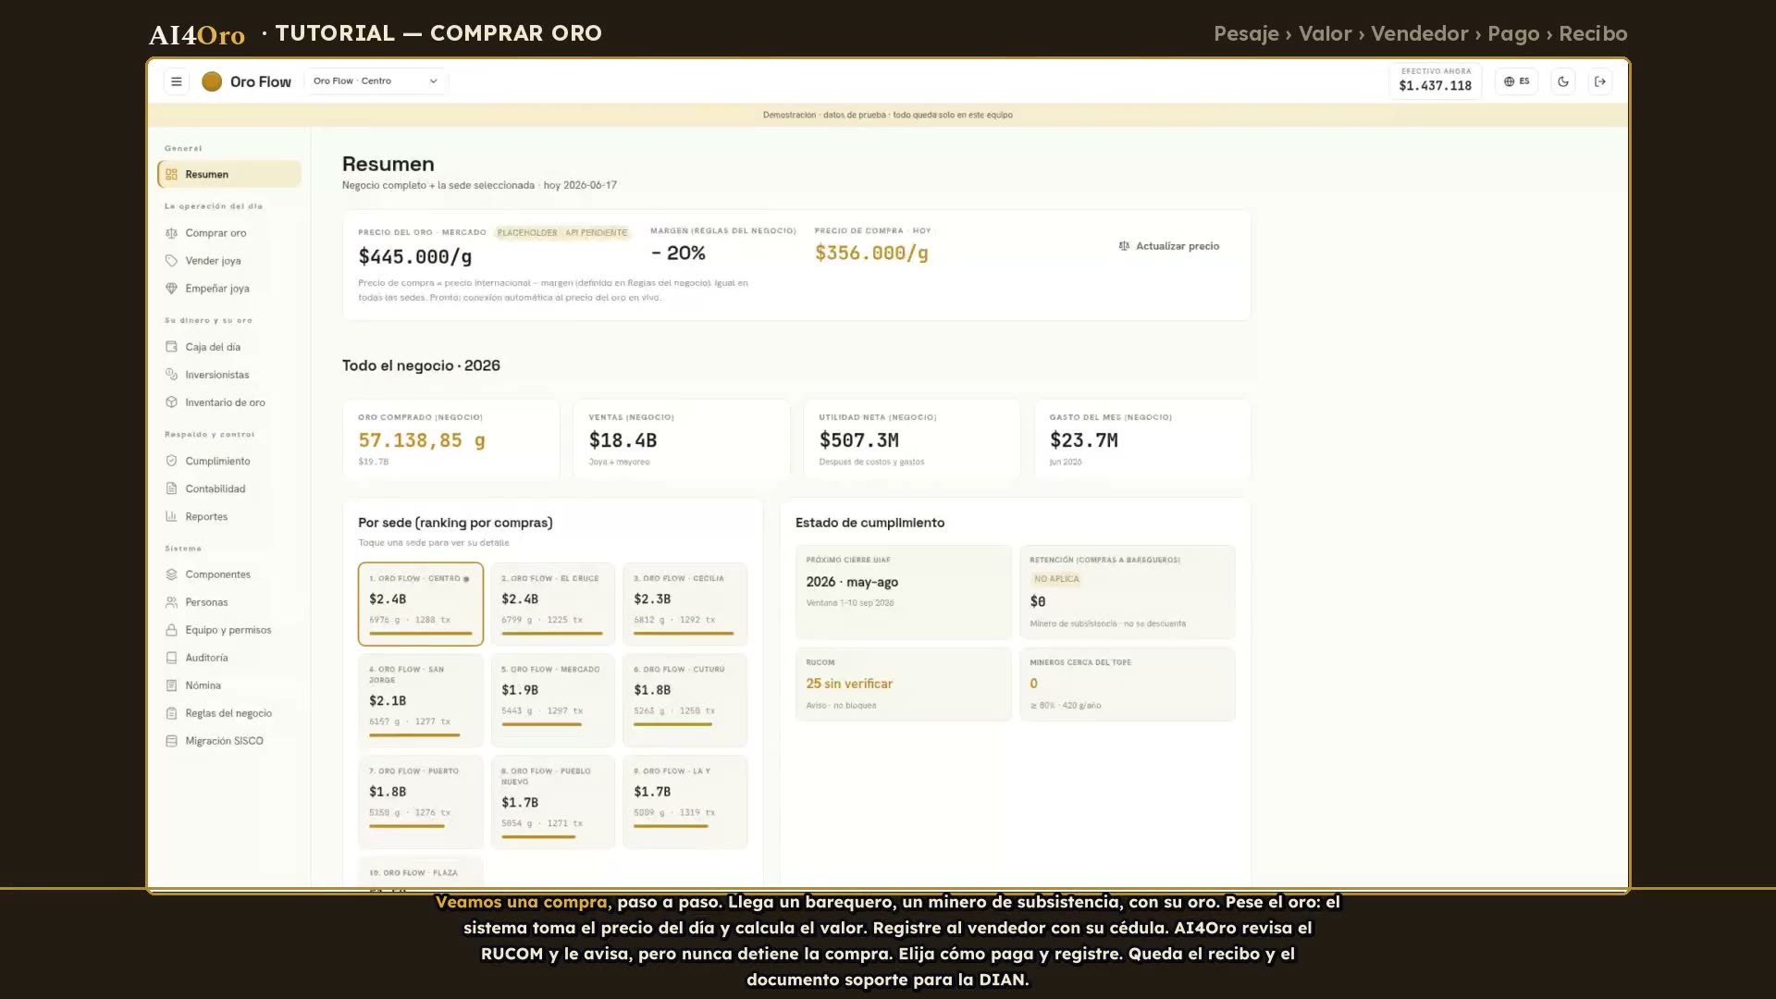Screen dimensions: 1776x999
Task: Click the Recibo step in tutorial breadcrumb
Action: pos(1593,33)
